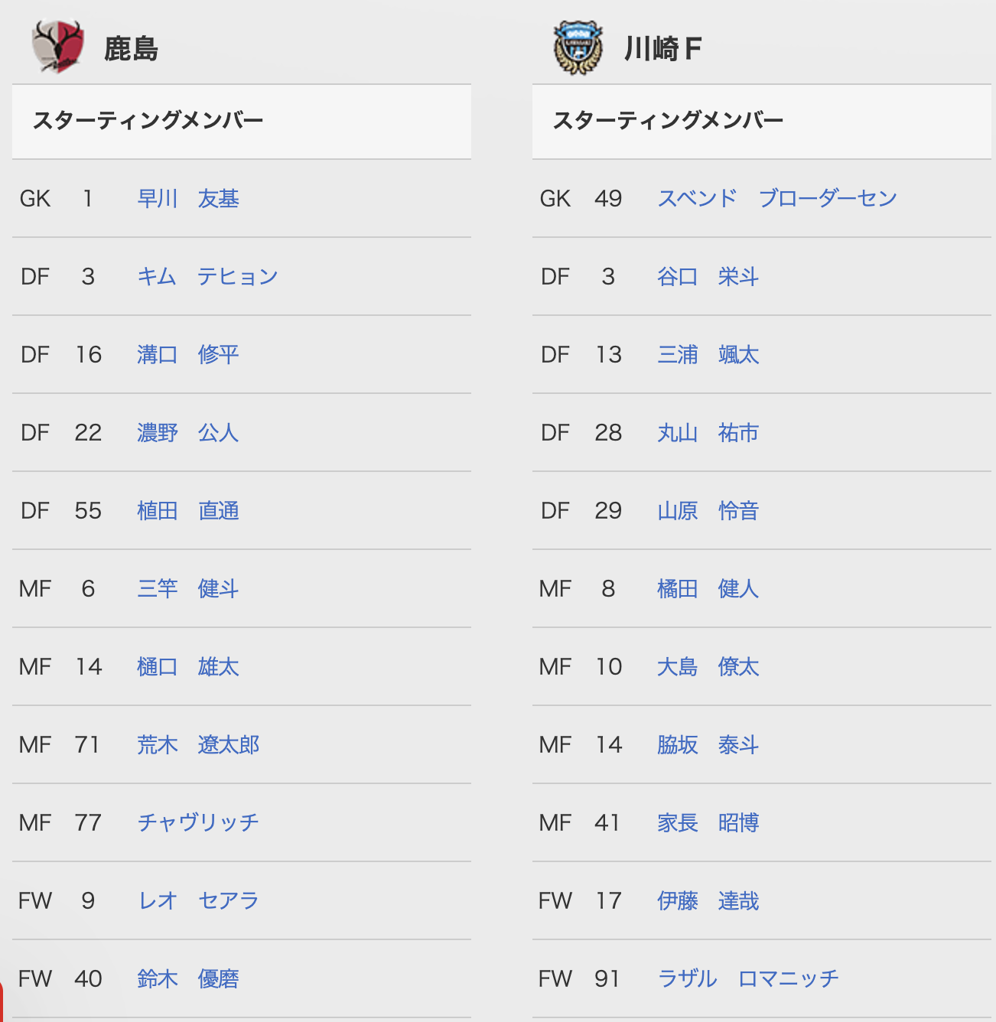Open 丸山 祐市 player profile
The image size is (996, 1022).
tap(708, 433)
